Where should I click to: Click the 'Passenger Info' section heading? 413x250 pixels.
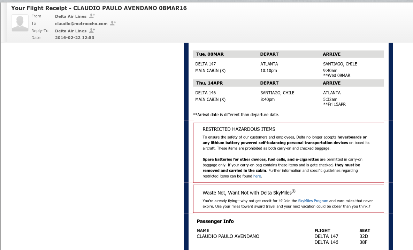tap(215, 221)
